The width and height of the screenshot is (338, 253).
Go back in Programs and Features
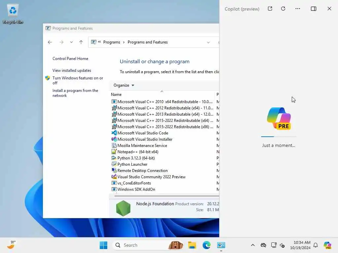[x=50, y=42]
